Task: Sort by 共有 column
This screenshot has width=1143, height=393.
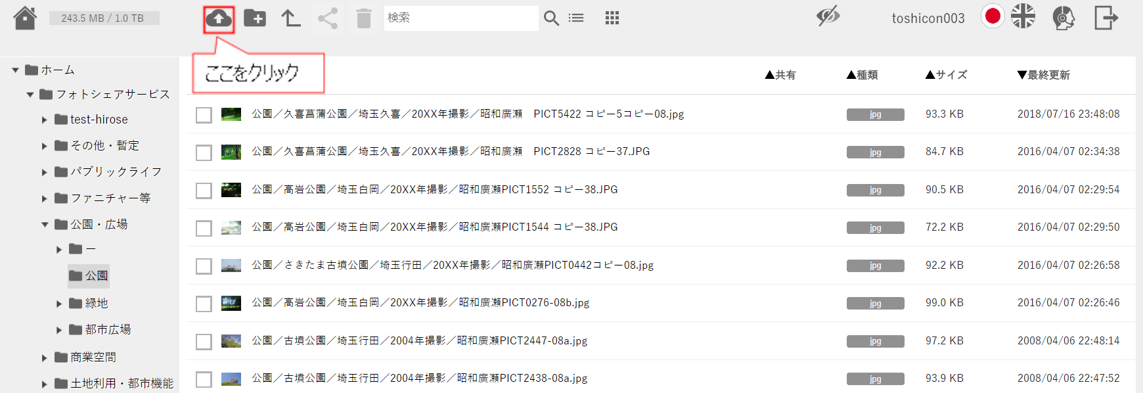Action: (x=780, y=75)
